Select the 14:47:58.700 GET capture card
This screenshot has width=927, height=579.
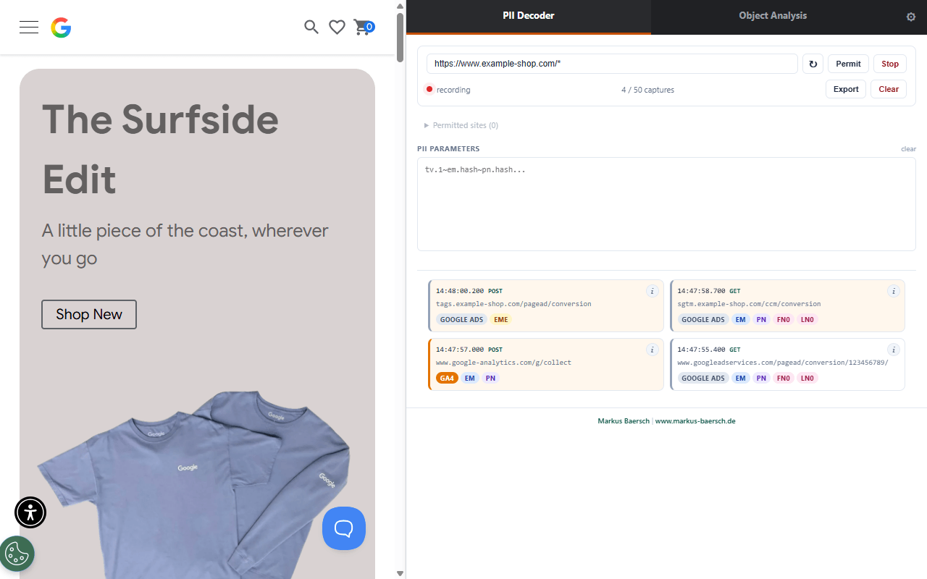click(x=787, y=305)
